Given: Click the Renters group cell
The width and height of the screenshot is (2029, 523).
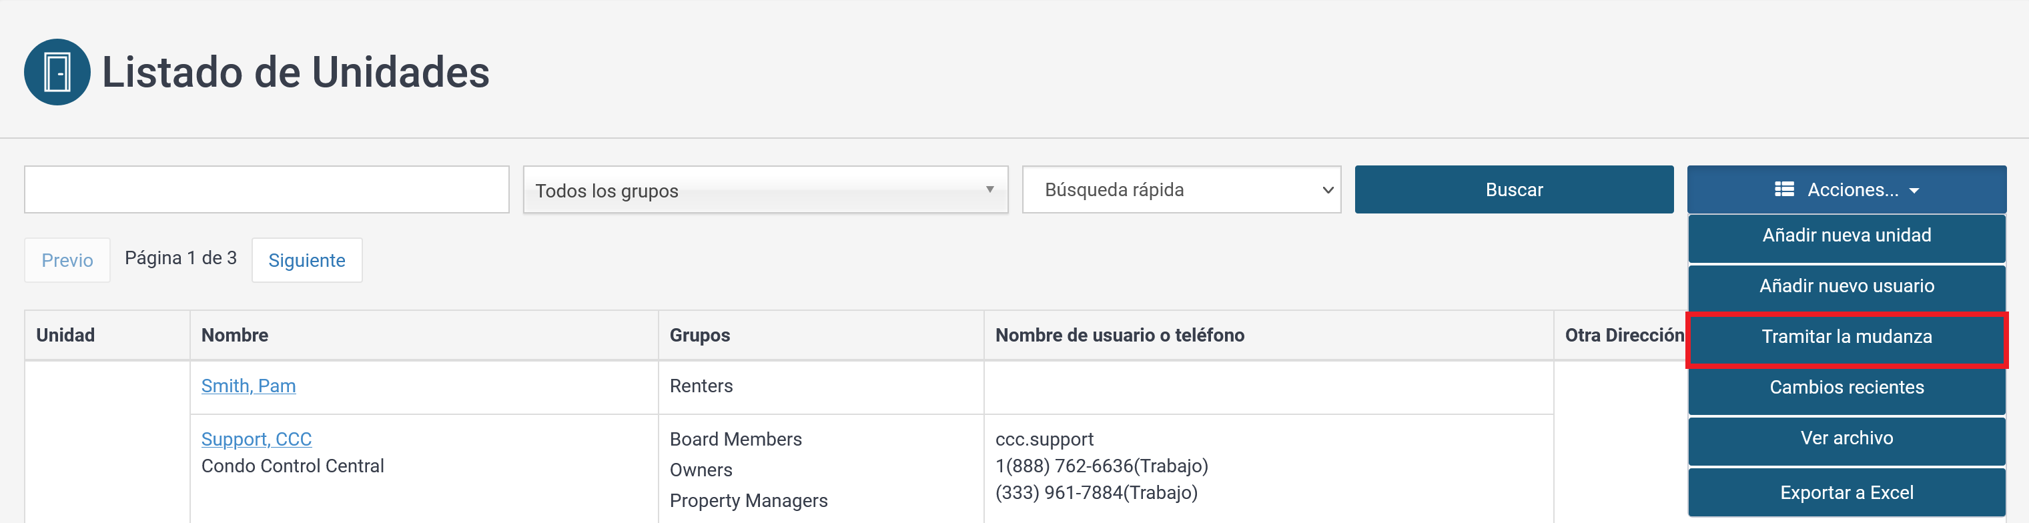Looking at the screenshot, I should click(701, 386).
